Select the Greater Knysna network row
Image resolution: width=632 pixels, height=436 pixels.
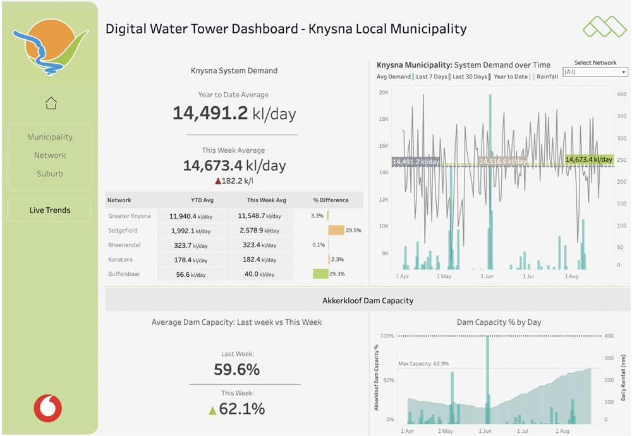click(x=234, y=216)
